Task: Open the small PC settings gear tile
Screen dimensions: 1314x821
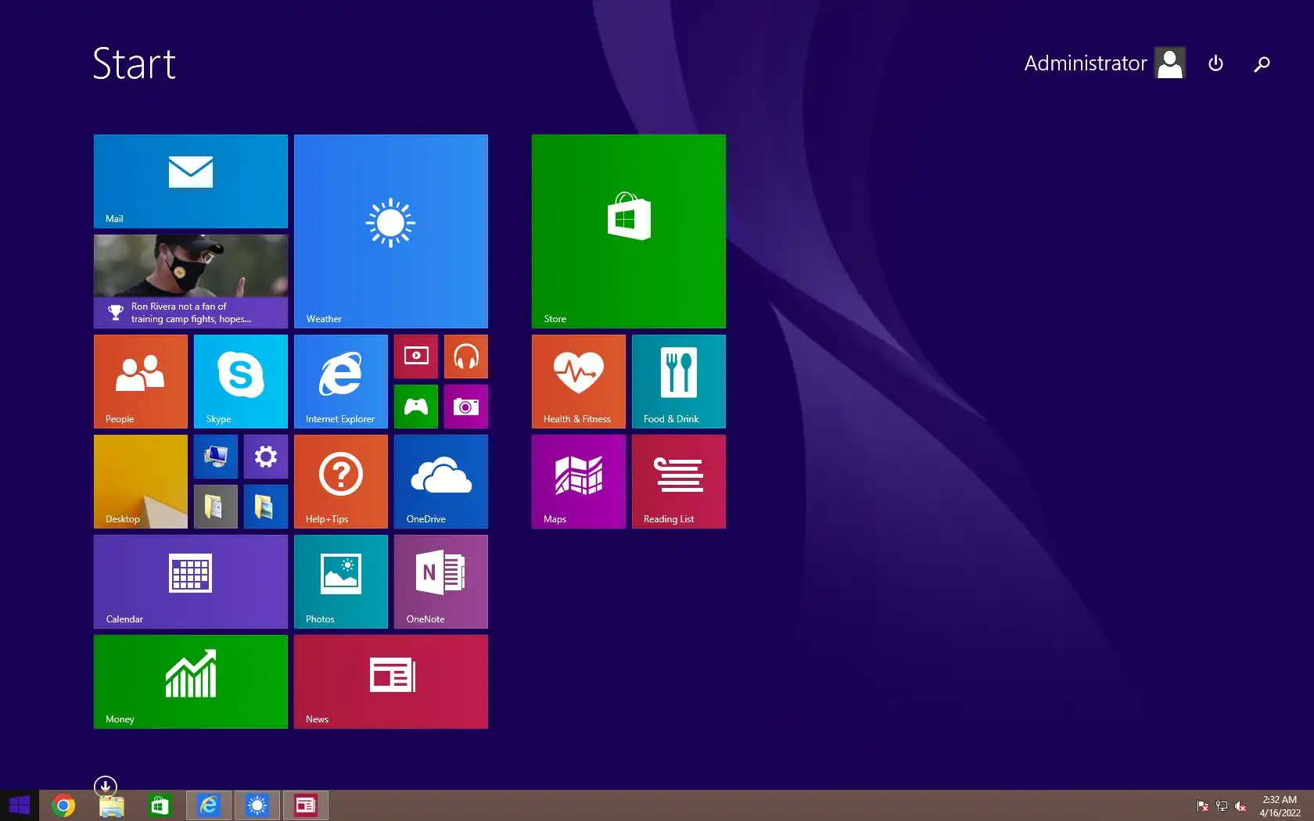Action: 266,457
